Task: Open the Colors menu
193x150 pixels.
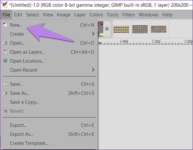Action: 96,15
